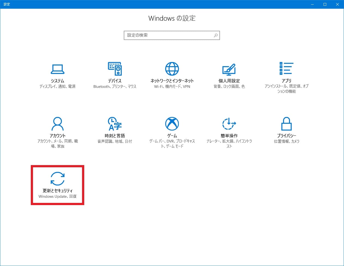Open the アプリ list icon

coord(286,68)
